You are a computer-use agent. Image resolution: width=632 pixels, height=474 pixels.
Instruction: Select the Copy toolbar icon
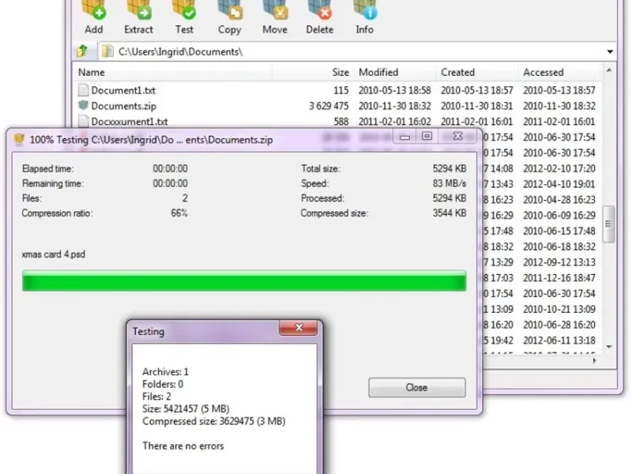pos(230,17)
